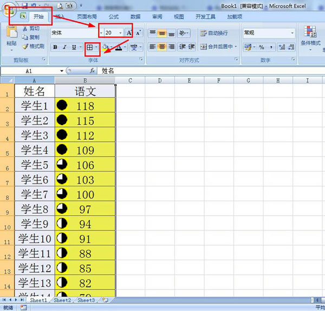Toggle Italic formatting
Image resolution: width=325 pixels, height=311 pixels.
click(64, 47)
